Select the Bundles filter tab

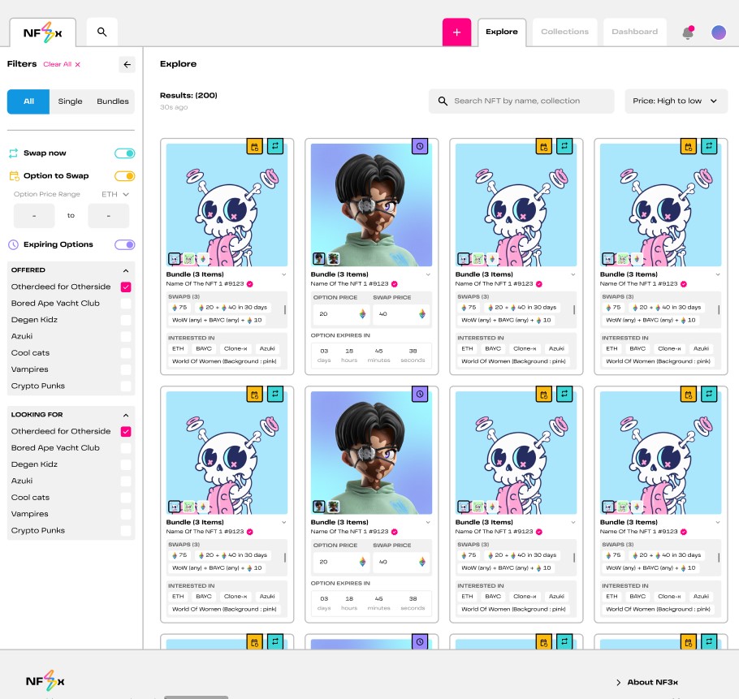coord(113,101)
